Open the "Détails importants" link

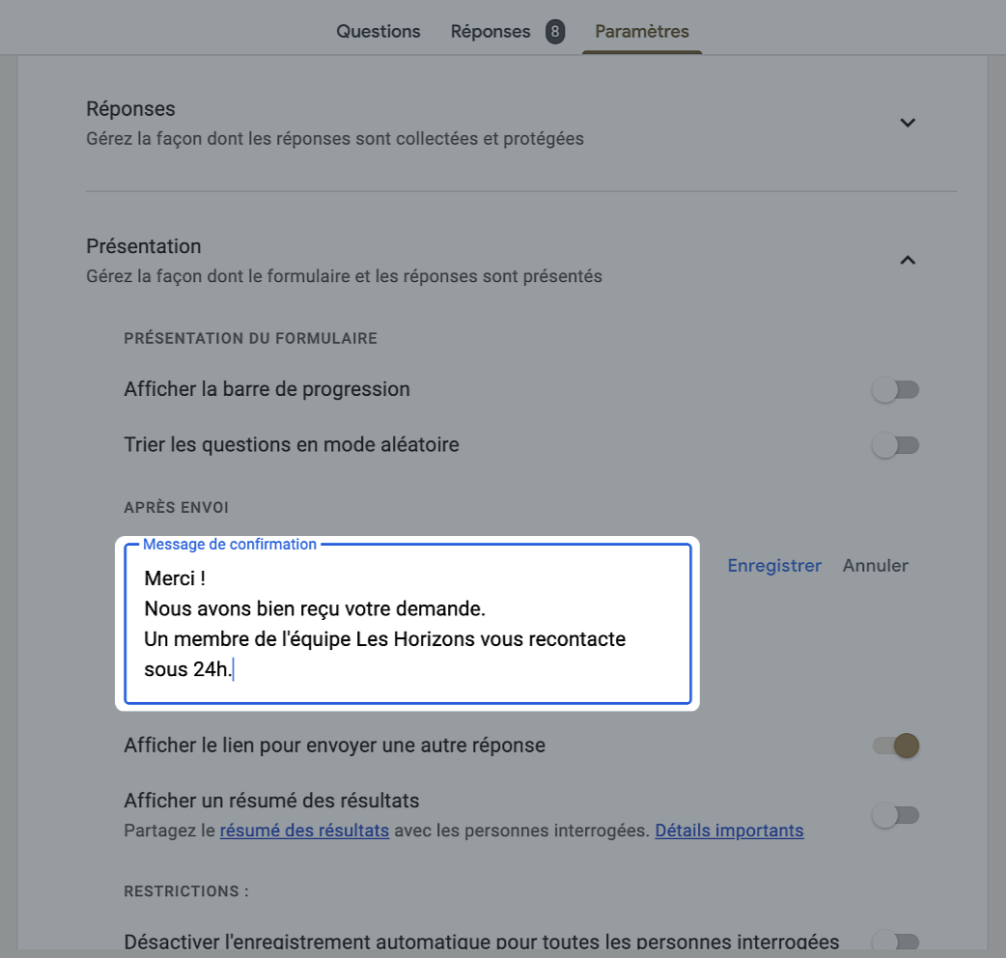[x=729, y=831]
